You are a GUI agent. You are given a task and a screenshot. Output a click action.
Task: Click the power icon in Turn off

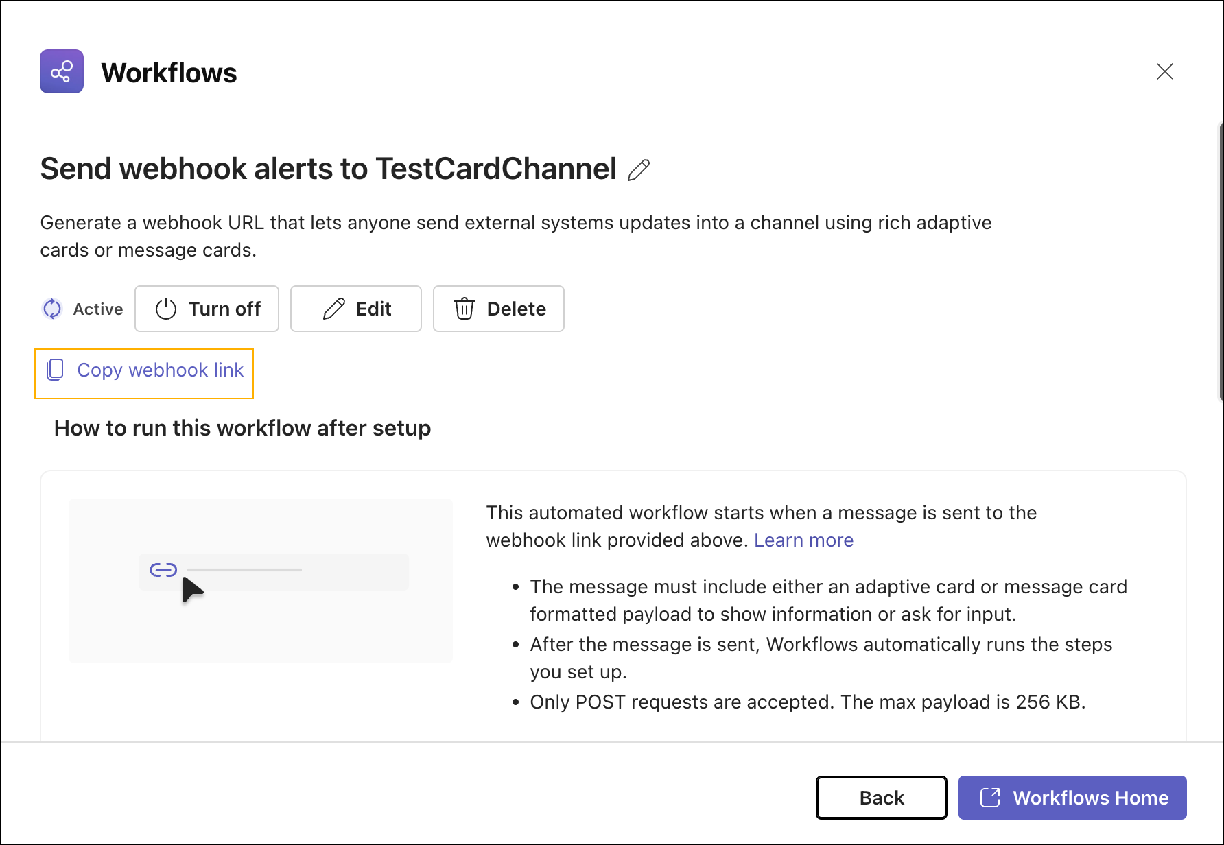166,309
